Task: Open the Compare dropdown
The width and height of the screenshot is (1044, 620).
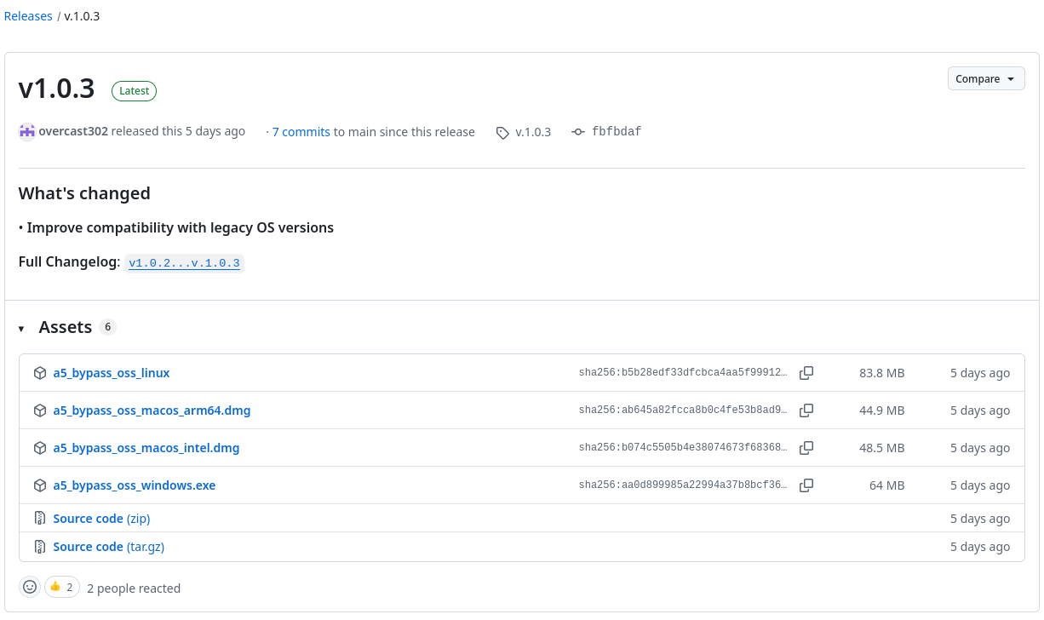Action: pyautogui.click(x=985, y=77)
